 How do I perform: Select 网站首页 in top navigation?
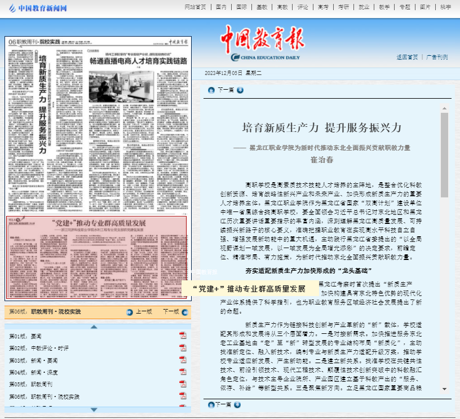tap(196, 7)
